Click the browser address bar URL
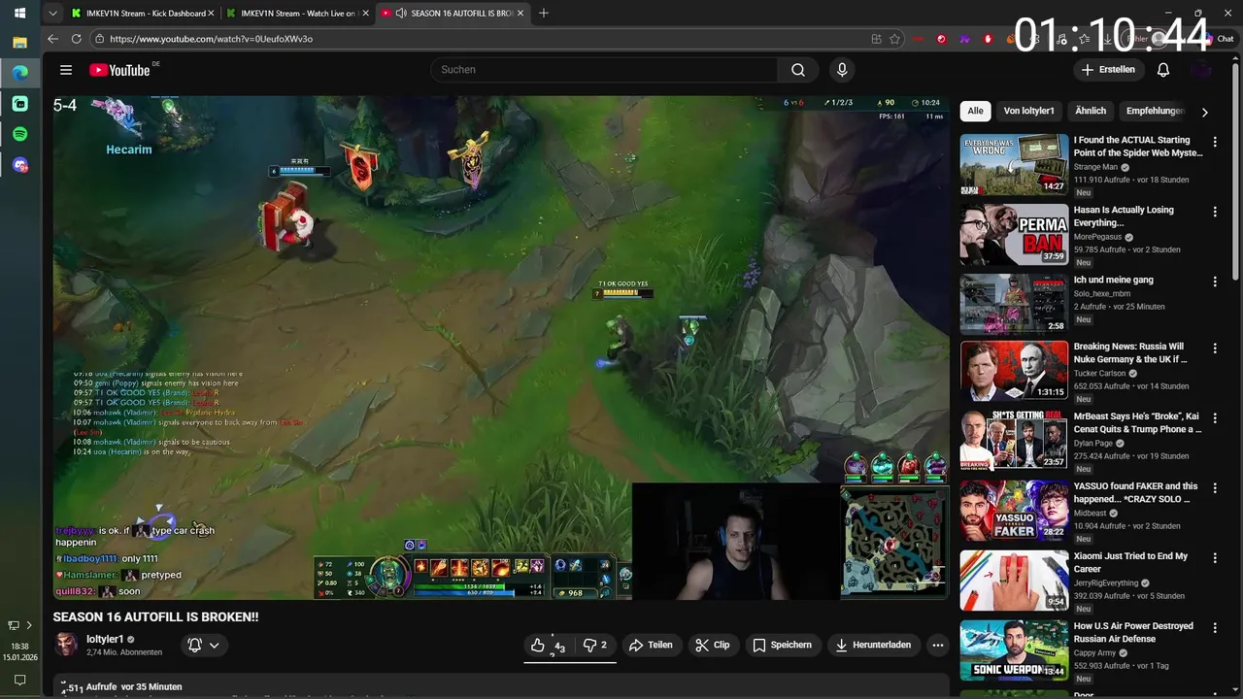This screenshot has height=699, width=1243. tap(211, 39)
